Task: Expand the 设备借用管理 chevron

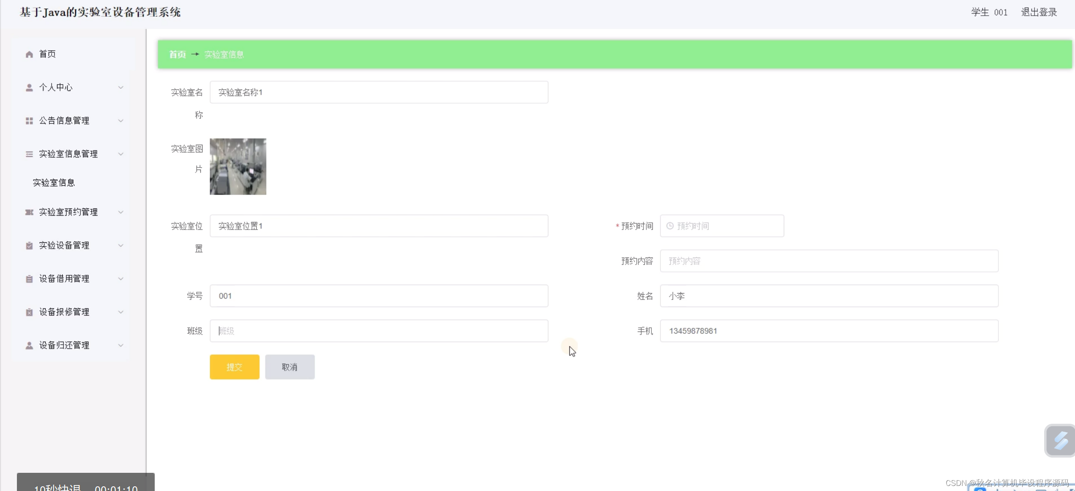Action: point(120,279)
